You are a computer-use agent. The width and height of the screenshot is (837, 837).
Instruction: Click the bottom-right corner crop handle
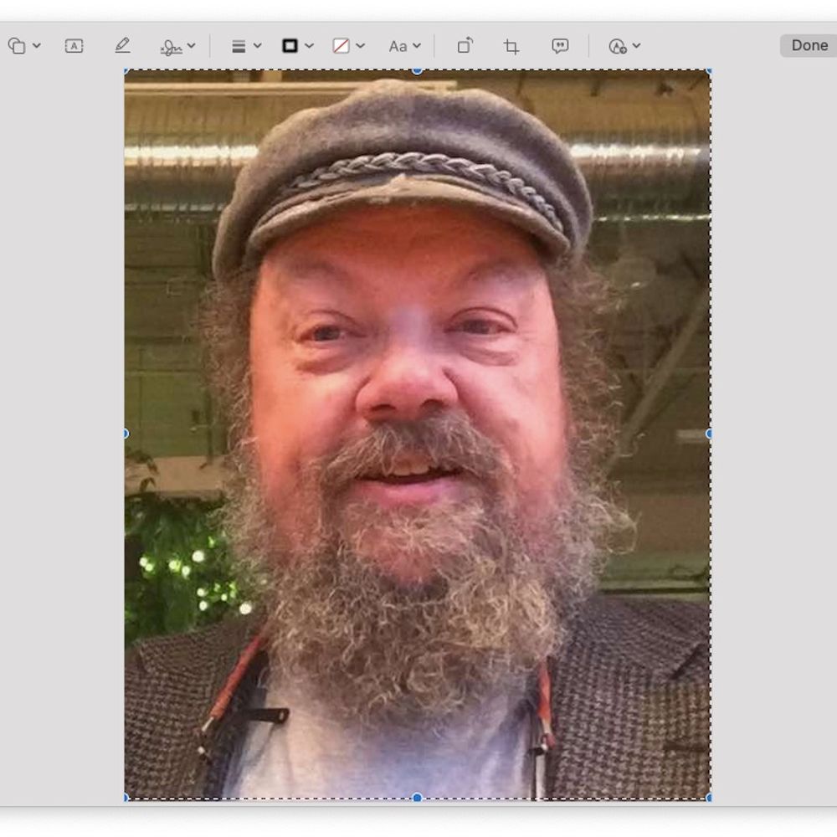pos(709,798)
